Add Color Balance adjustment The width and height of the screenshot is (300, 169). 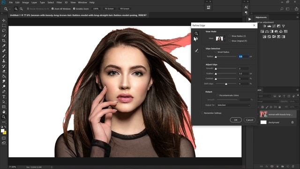267,31
